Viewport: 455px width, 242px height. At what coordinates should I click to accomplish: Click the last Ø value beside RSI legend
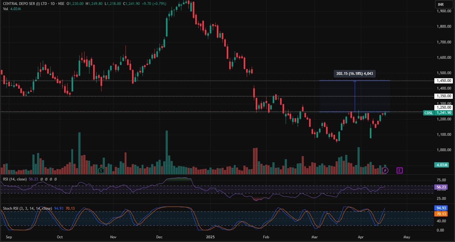(x=56, y=179)
